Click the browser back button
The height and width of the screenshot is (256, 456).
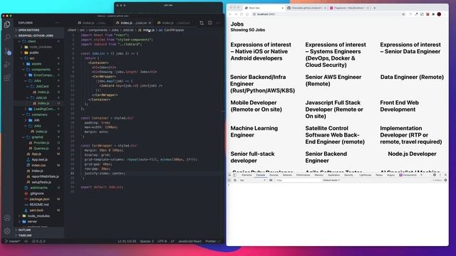pyautogui.click(x=230, y=14)
